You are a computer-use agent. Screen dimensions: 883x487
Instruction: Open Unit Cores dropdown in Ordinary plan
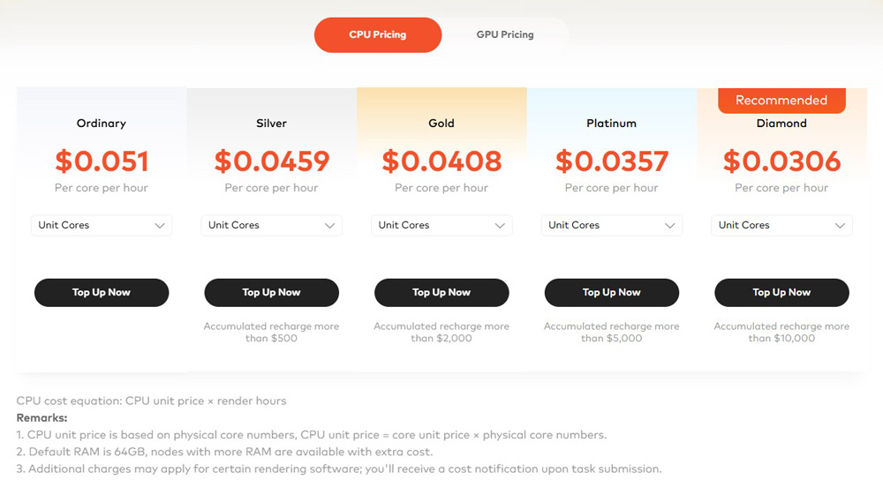[102, 225]
